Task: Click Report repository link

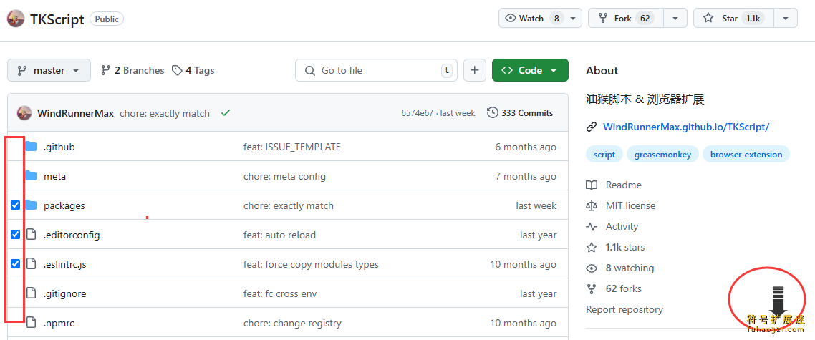Action: [624, 309]
